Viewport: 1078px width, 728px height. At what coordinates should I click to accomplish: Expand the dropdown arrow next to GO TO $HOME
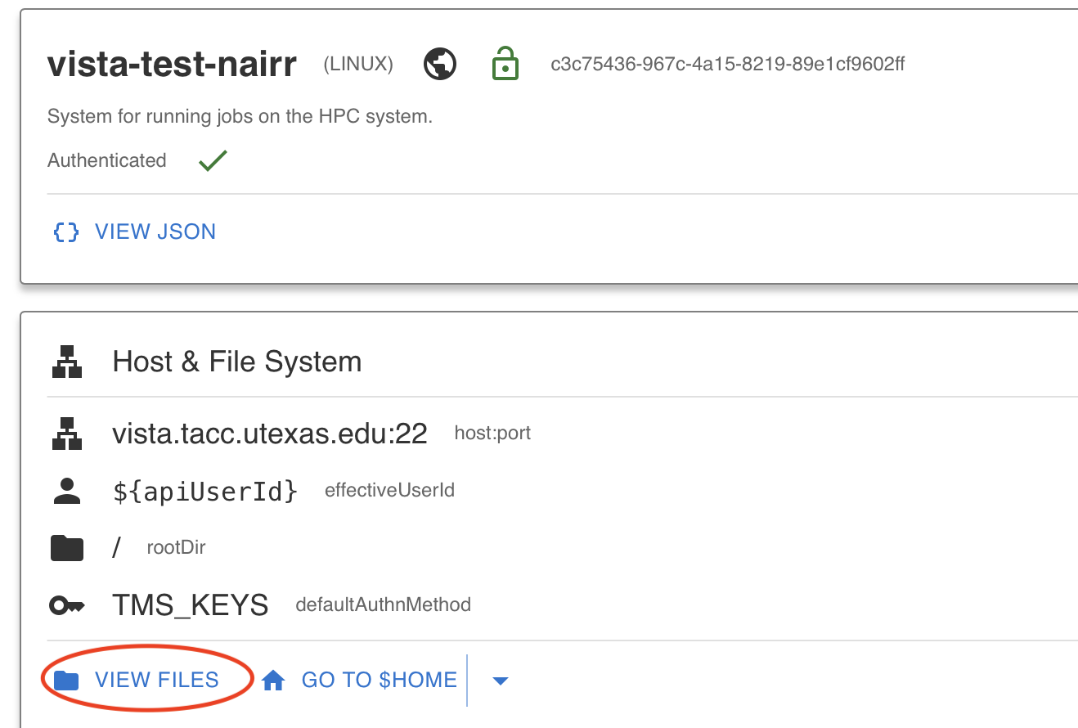501,681
